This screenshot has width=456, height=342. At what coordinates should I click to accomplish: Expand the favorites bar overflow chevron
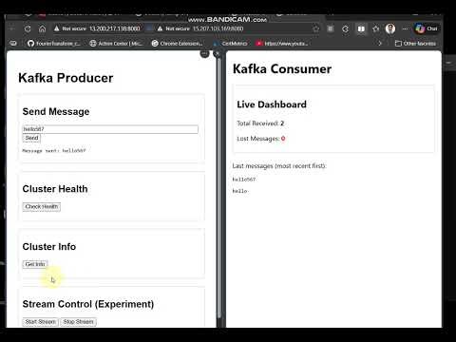380,44
